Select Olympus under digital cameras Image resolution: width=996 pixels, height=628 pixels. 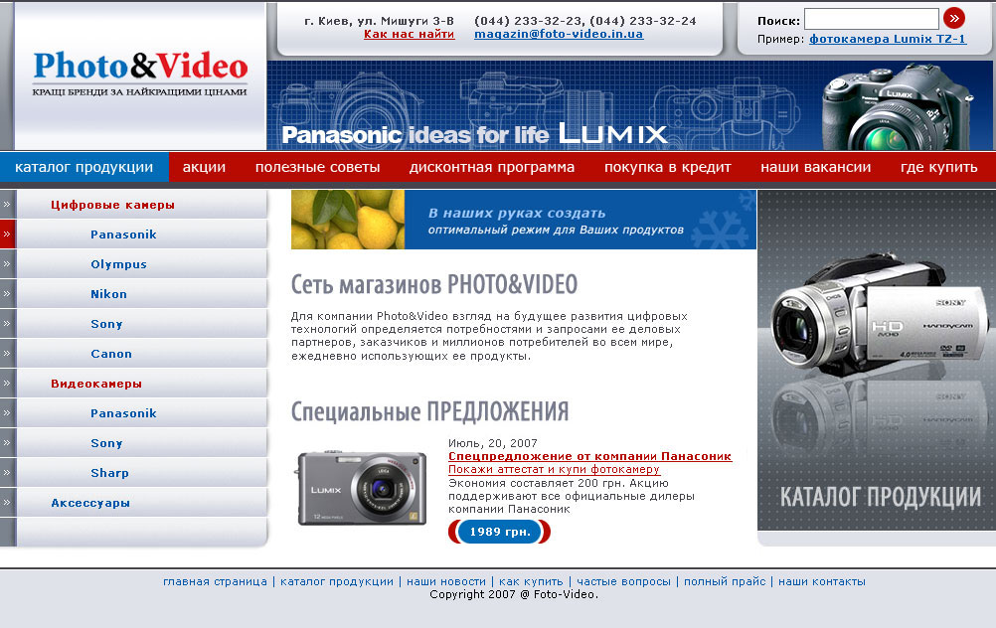118,264
